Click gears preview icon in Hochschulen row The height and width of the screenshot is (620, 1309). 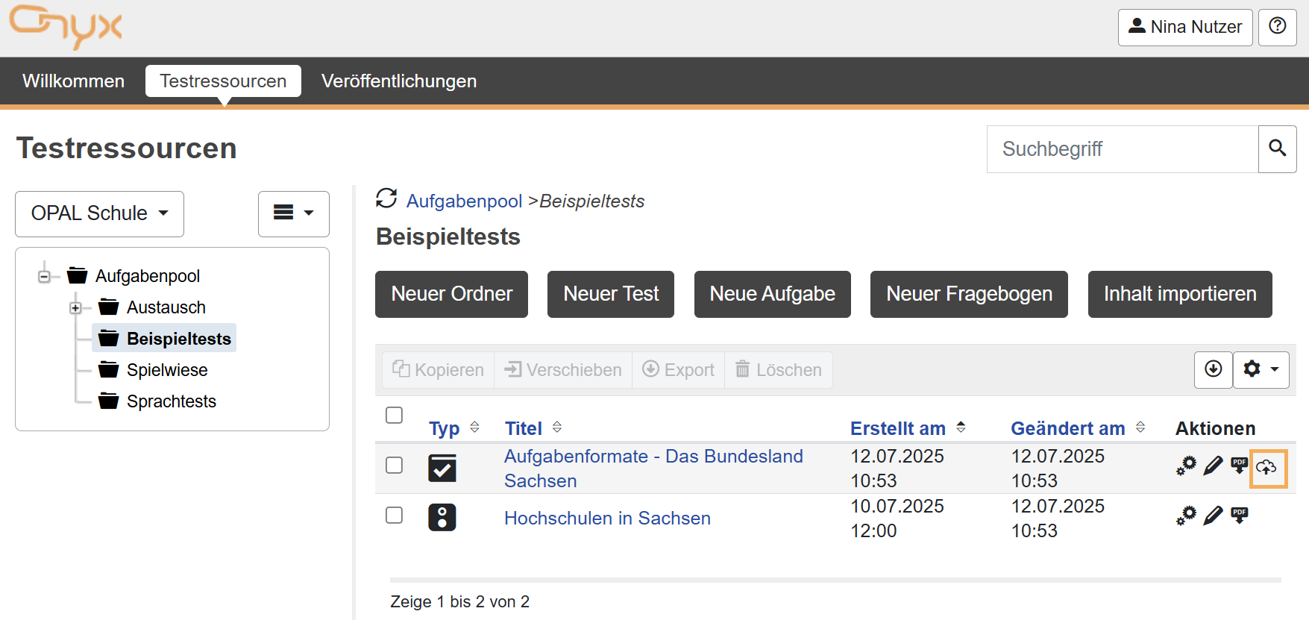(x=1186, y=516)
